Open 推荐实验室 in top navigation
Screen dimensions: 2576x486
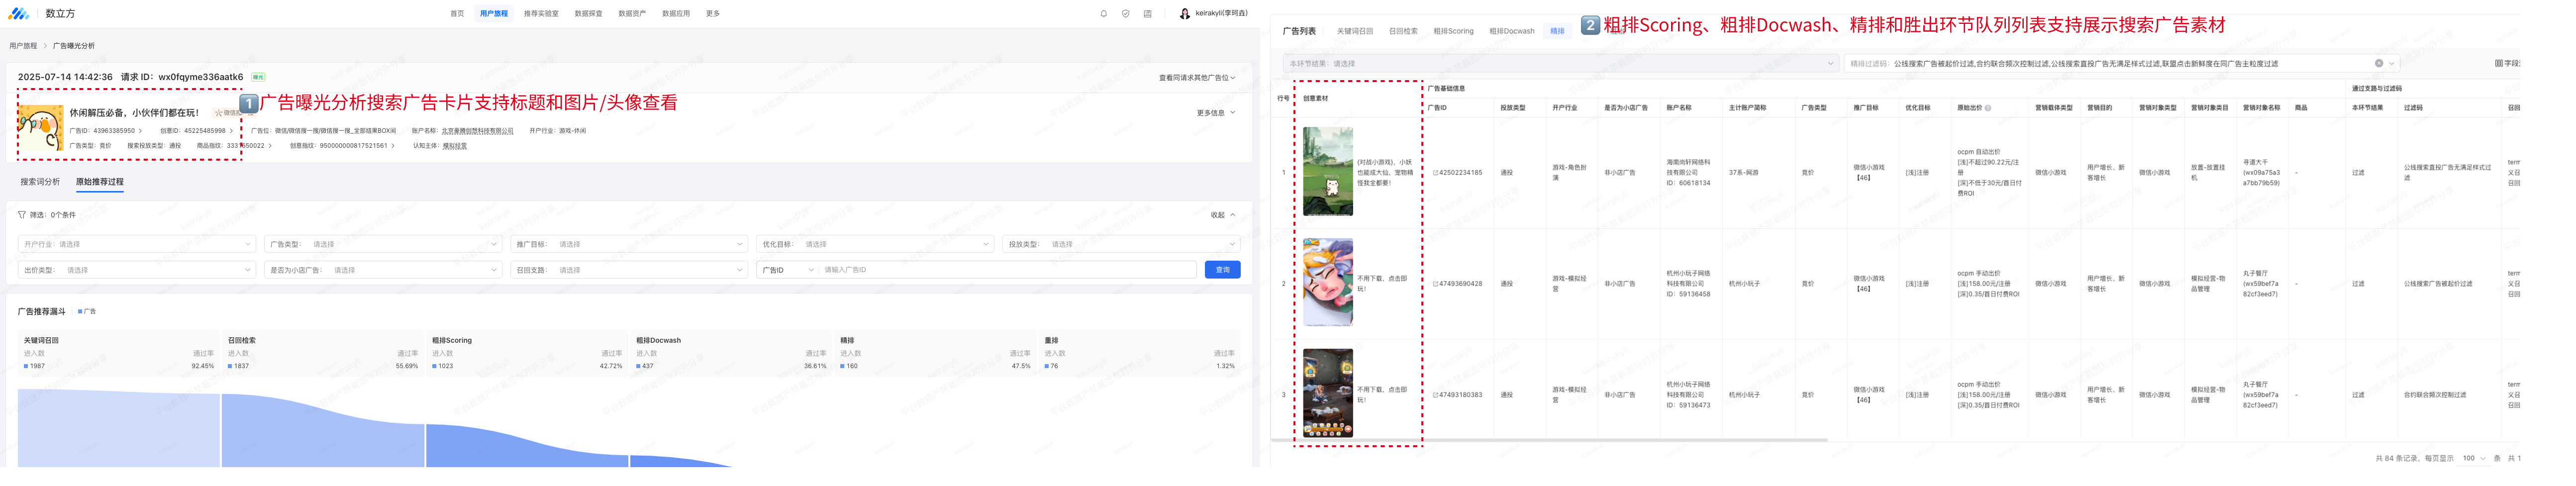click(541, 14)
